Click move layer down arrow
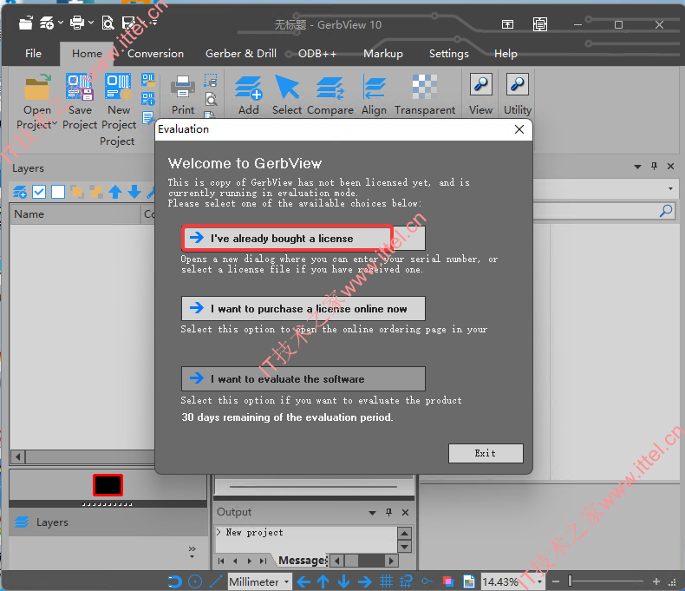Screen dimensions: 685x591 click(x=134, y=192)
